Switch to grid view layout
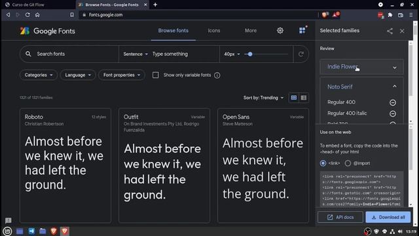Viewport: 419px width, 236px height. (x=294, y=98)
